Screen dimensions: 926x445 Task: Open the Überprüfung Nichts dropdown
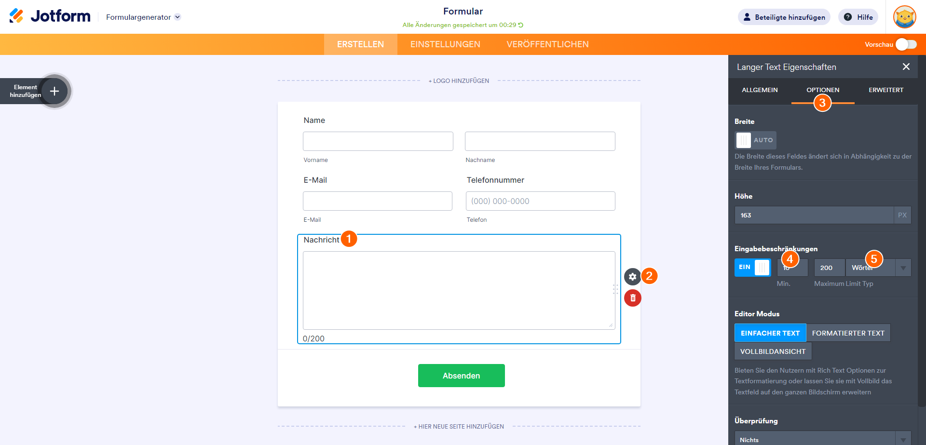903,439
